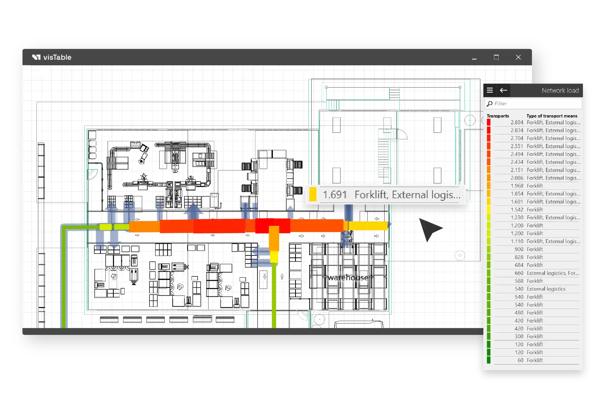Select the 1.110 transport row
This screenshot has width=608, height=400.
(x=534, y=242)
